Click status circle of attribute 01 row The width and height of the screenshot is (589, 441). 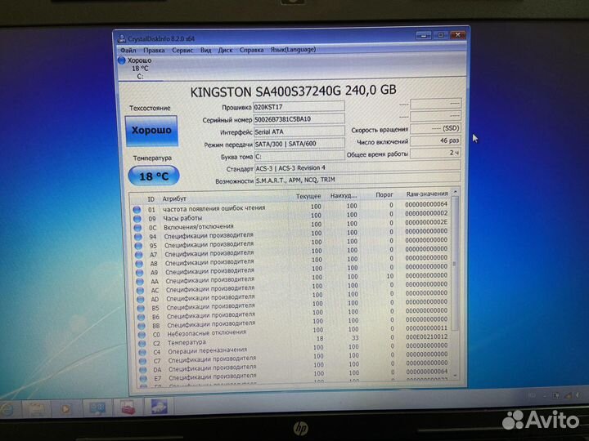click(x=137, y=210)
